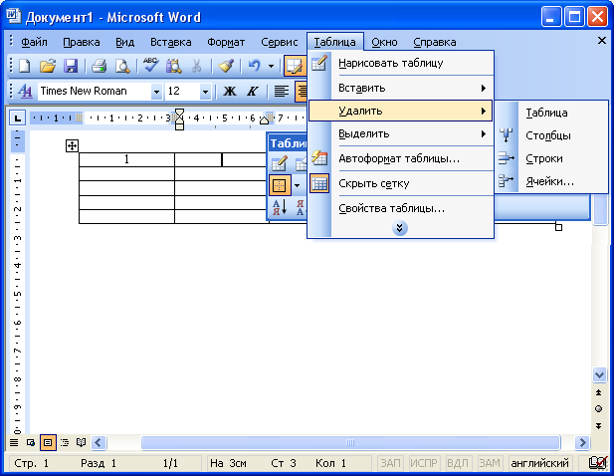Screen dimensions: 614x476
Task: Delete the whole Таблица via submenu
Action: tap(551, 113)
